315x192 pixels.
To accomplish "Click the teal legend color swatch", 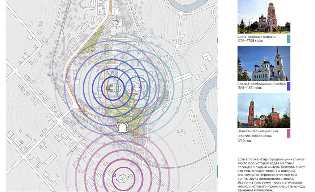I will tap(289, 39).
